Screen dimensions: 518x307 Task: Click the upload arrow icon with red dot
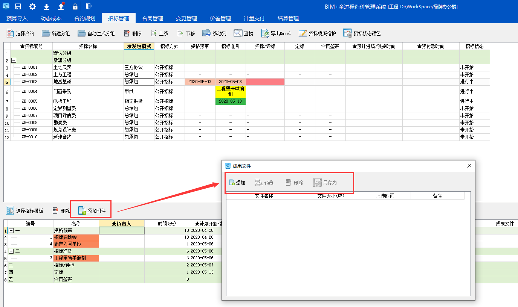pos(61,6)
